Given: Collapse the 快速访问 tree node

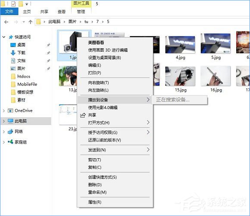Looking at the screenshot, I should [x=4, y=37].
